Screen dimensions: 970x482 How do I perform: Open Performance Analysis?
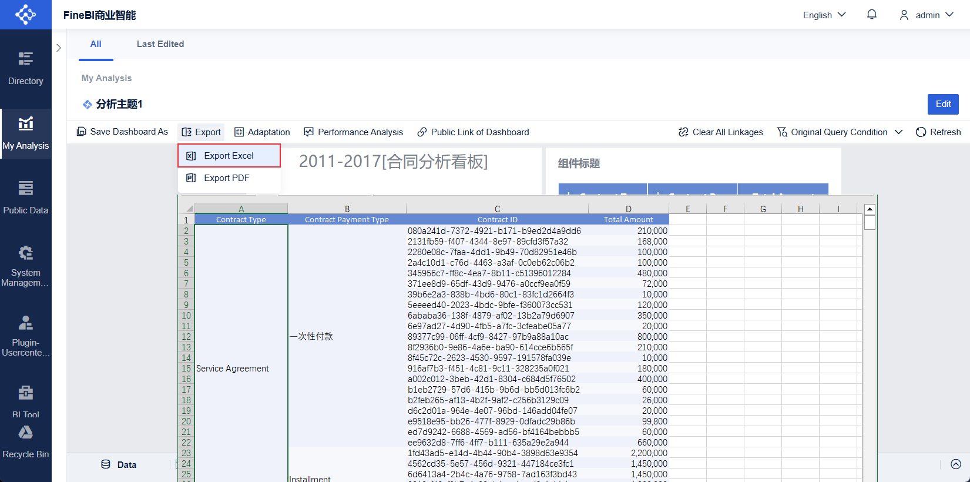tap(354, 132)
